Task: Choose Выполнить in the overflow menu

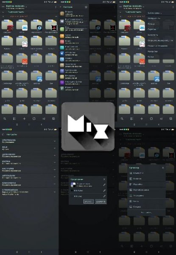Action: [x=160, y=35]
